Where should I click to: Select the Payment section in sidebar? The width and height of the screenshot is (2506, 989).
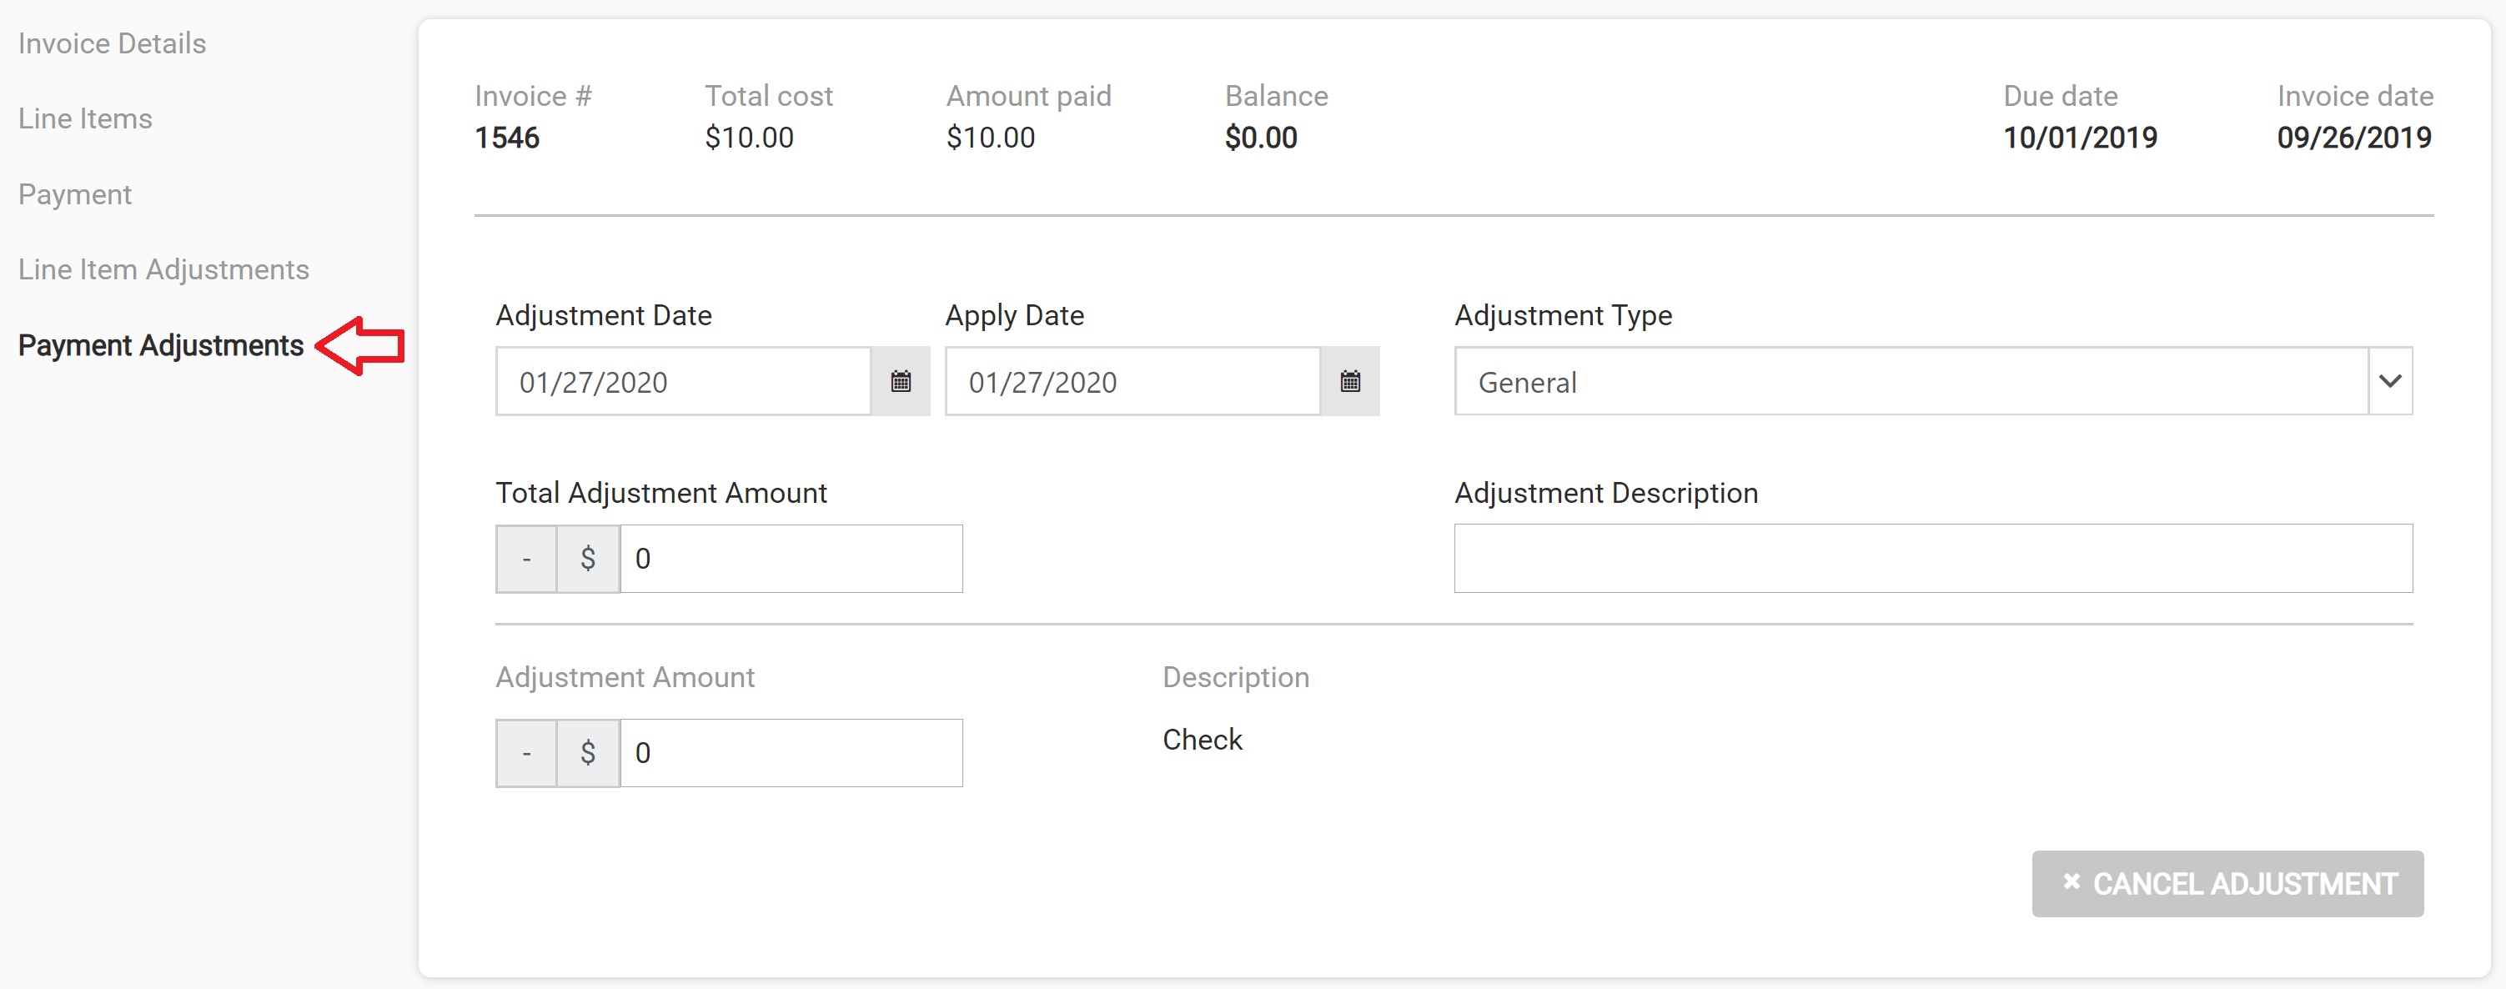pos(75,194)
